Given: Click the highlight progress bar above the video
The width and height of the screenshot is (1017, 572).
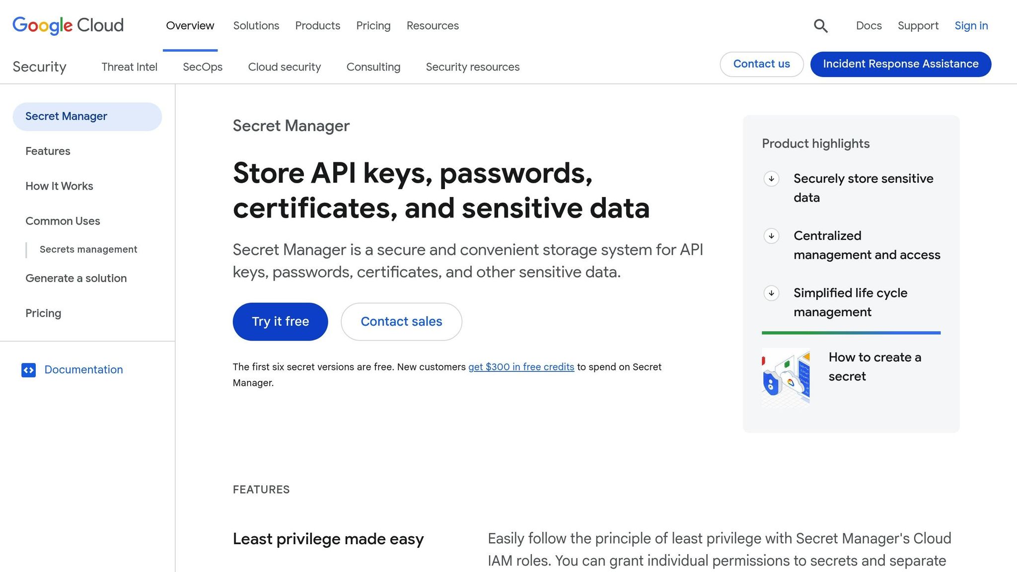Looking at the screenshot, I should pyautogui.click(x=851, y=332).
